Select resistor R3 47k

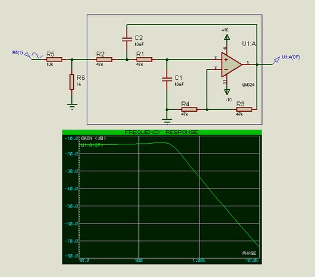click(244, 109)
